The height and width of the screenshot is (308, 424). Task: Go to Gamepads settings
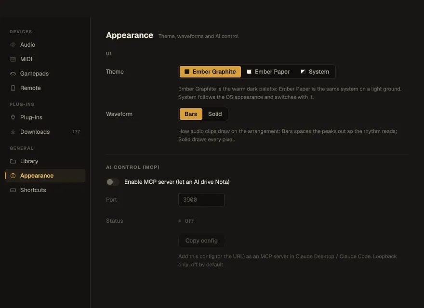[x=45, y=74]
